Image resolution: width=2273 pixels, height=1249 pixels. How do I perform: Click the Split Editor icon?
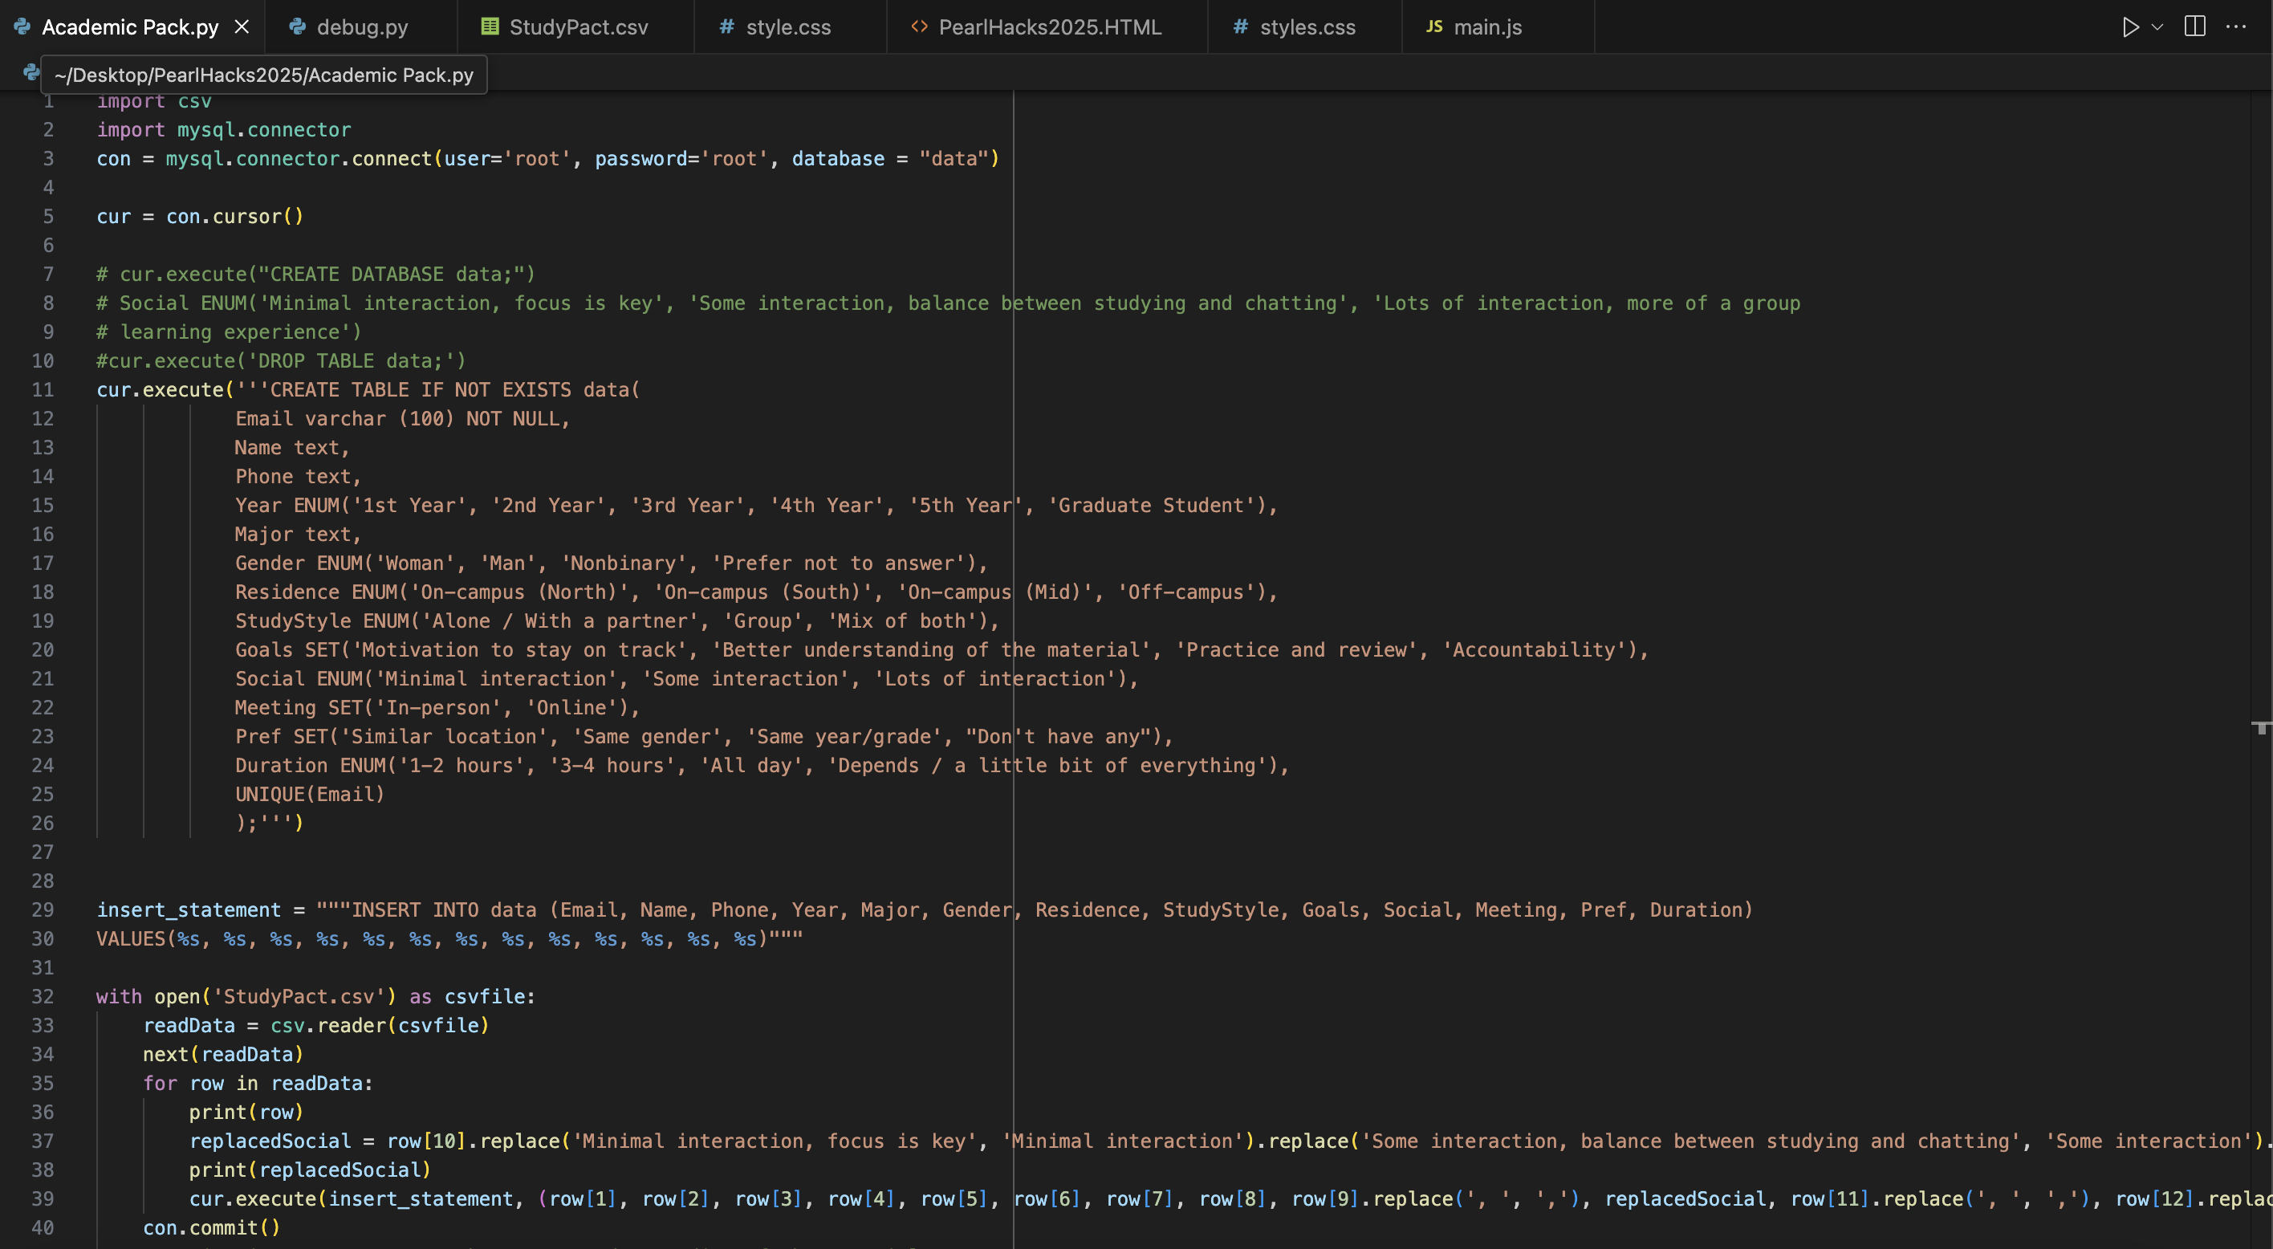pos(2194,26)
